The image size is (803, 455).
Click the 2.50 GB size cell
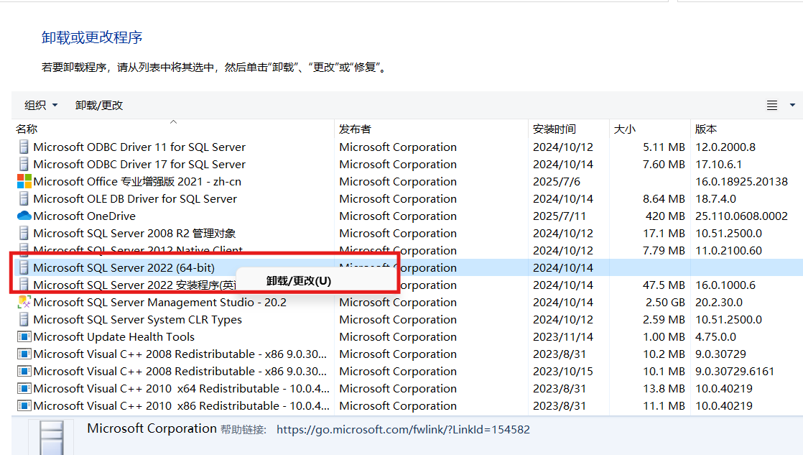[665, 303]
